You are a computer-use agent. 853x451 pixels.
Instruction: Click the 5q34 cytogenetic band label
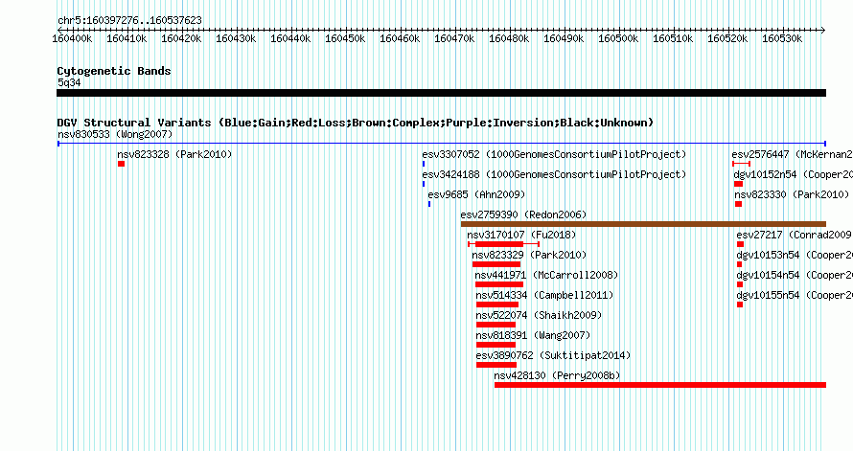[69, 82]
